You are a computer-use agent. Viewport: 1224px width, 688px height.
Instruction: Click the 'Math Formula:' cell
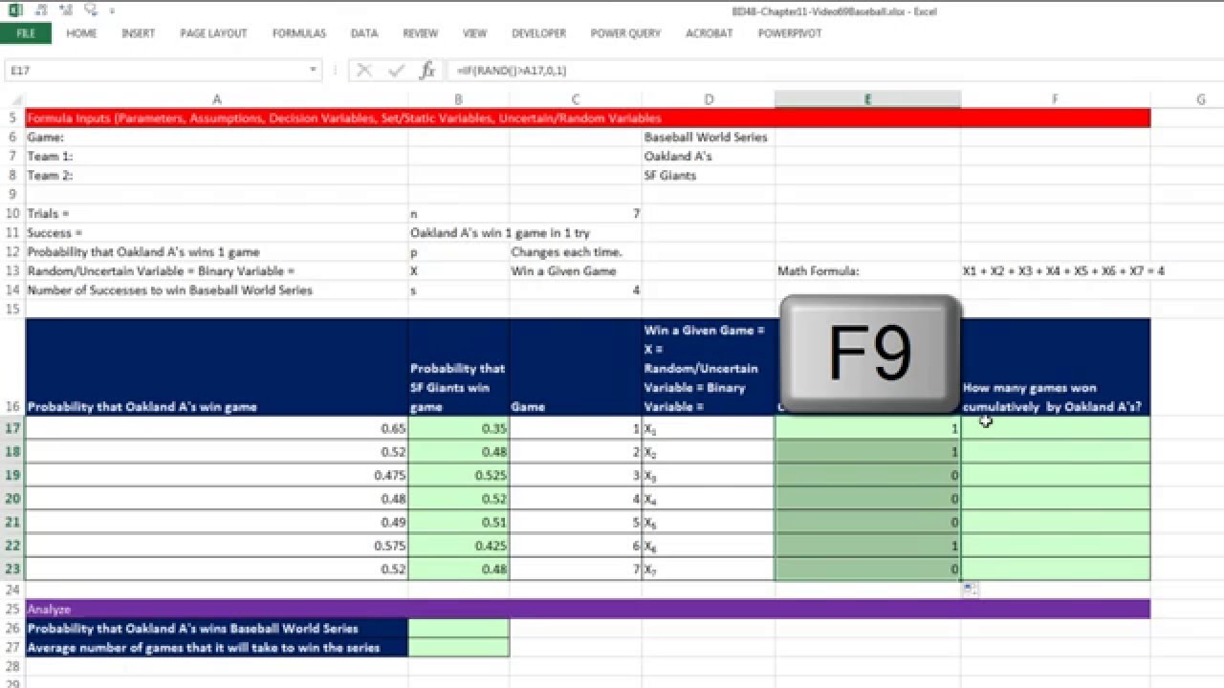coord(868,270)
